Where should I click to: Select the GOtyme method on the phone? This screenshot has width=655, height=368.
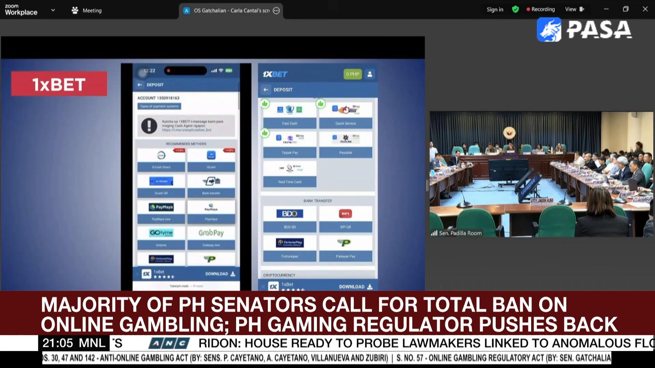pos(161,238)
